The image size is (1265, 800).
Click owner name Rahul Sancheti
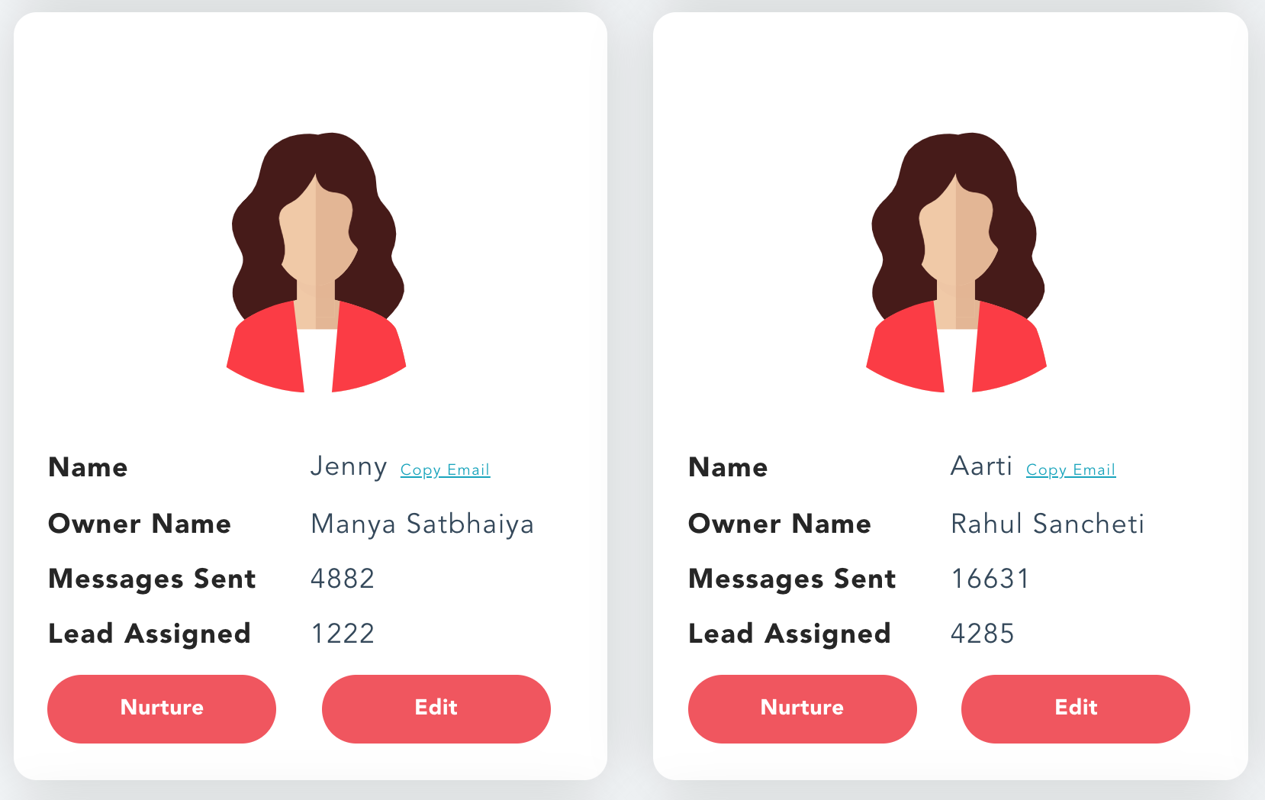tap(1047, 524)
